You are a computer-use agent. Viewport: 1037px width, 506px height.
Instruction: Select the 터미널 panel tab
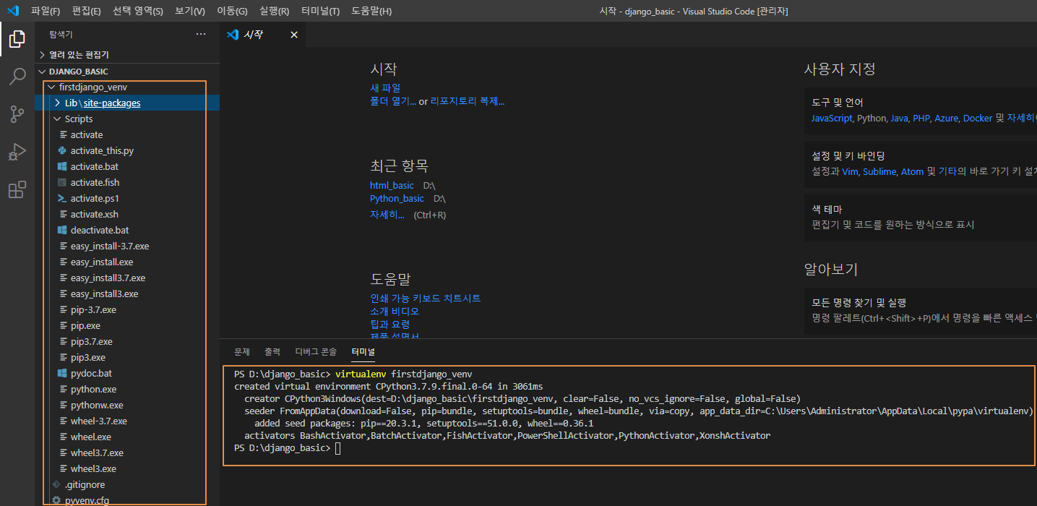(363, 351)
